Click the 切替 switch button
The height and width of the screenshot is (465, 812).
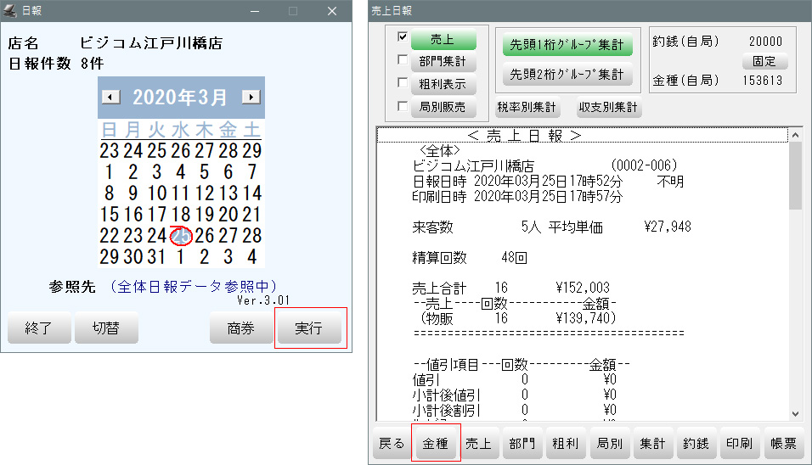tap(106, 328)
